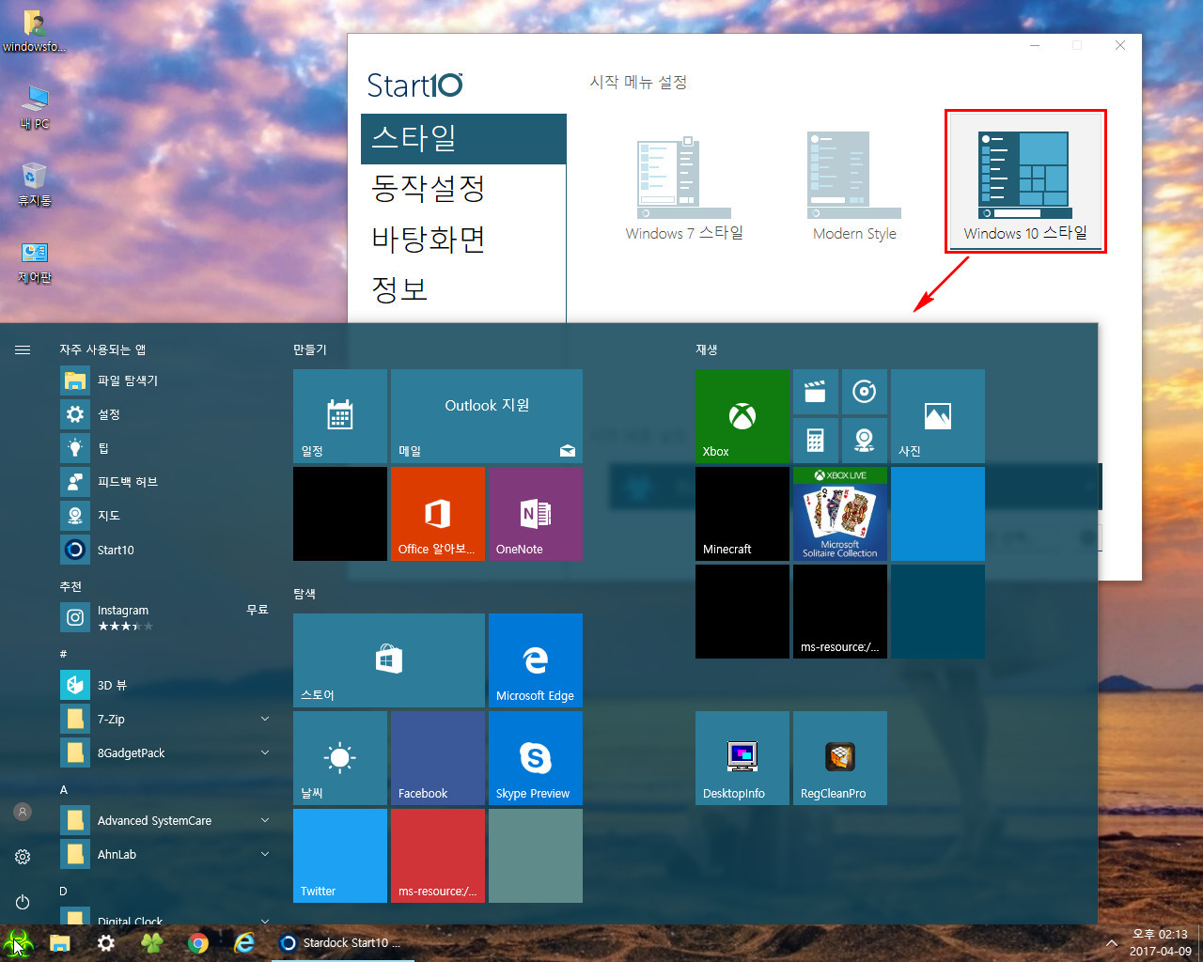Open the 내 PC desktop icon
The image size is (1203, 962).
click(x=34, y=106)
